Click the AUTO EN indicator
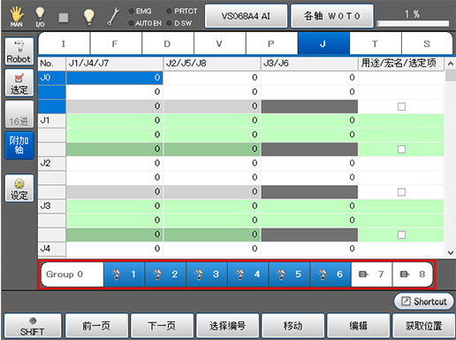Image resolution: width=456 pixels, height=340 pixels. [x=145, y=23]
